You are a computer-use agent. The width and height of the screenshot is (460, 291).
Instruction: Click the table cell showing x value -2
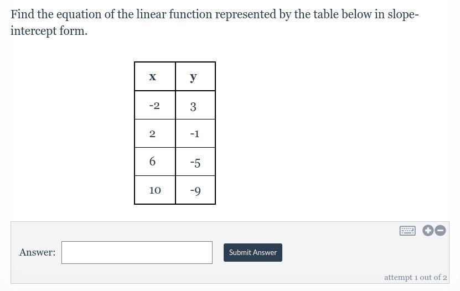tap(155, 105)
